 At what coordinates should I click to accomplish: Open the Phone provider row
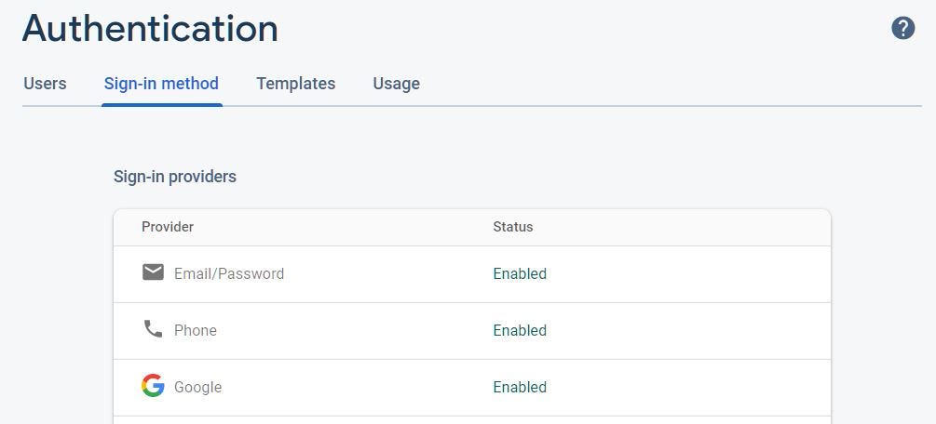(x=472, y=331)
